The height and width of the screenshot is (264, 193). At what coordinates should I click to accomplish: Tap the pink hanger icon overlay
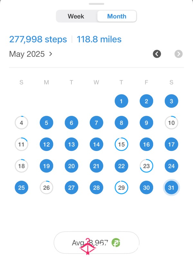pos(87,246)
